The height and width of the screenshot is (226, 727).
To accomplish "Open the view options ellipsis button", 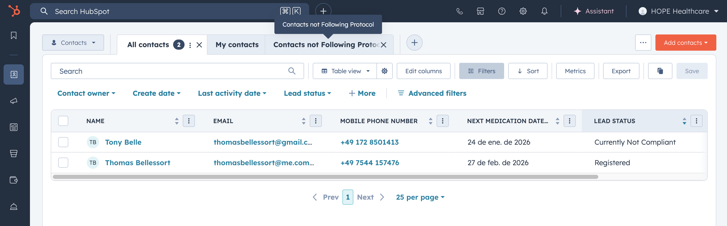I will tap(643, 43).
